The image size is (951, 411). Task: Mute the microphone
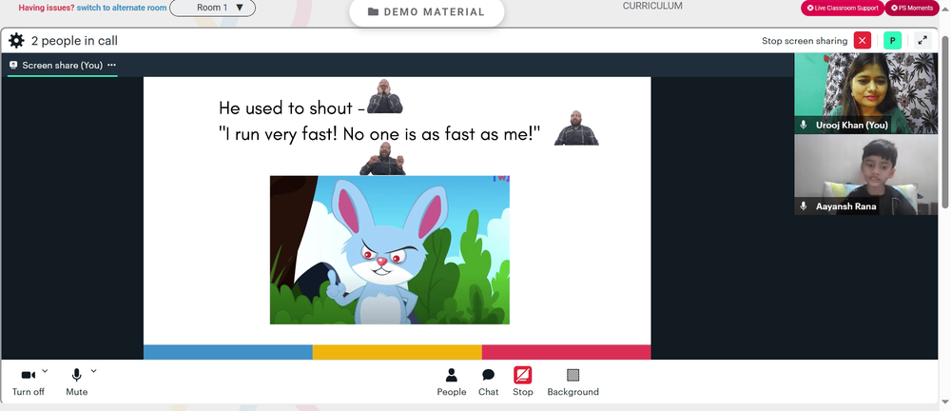[x=76, y=382]
